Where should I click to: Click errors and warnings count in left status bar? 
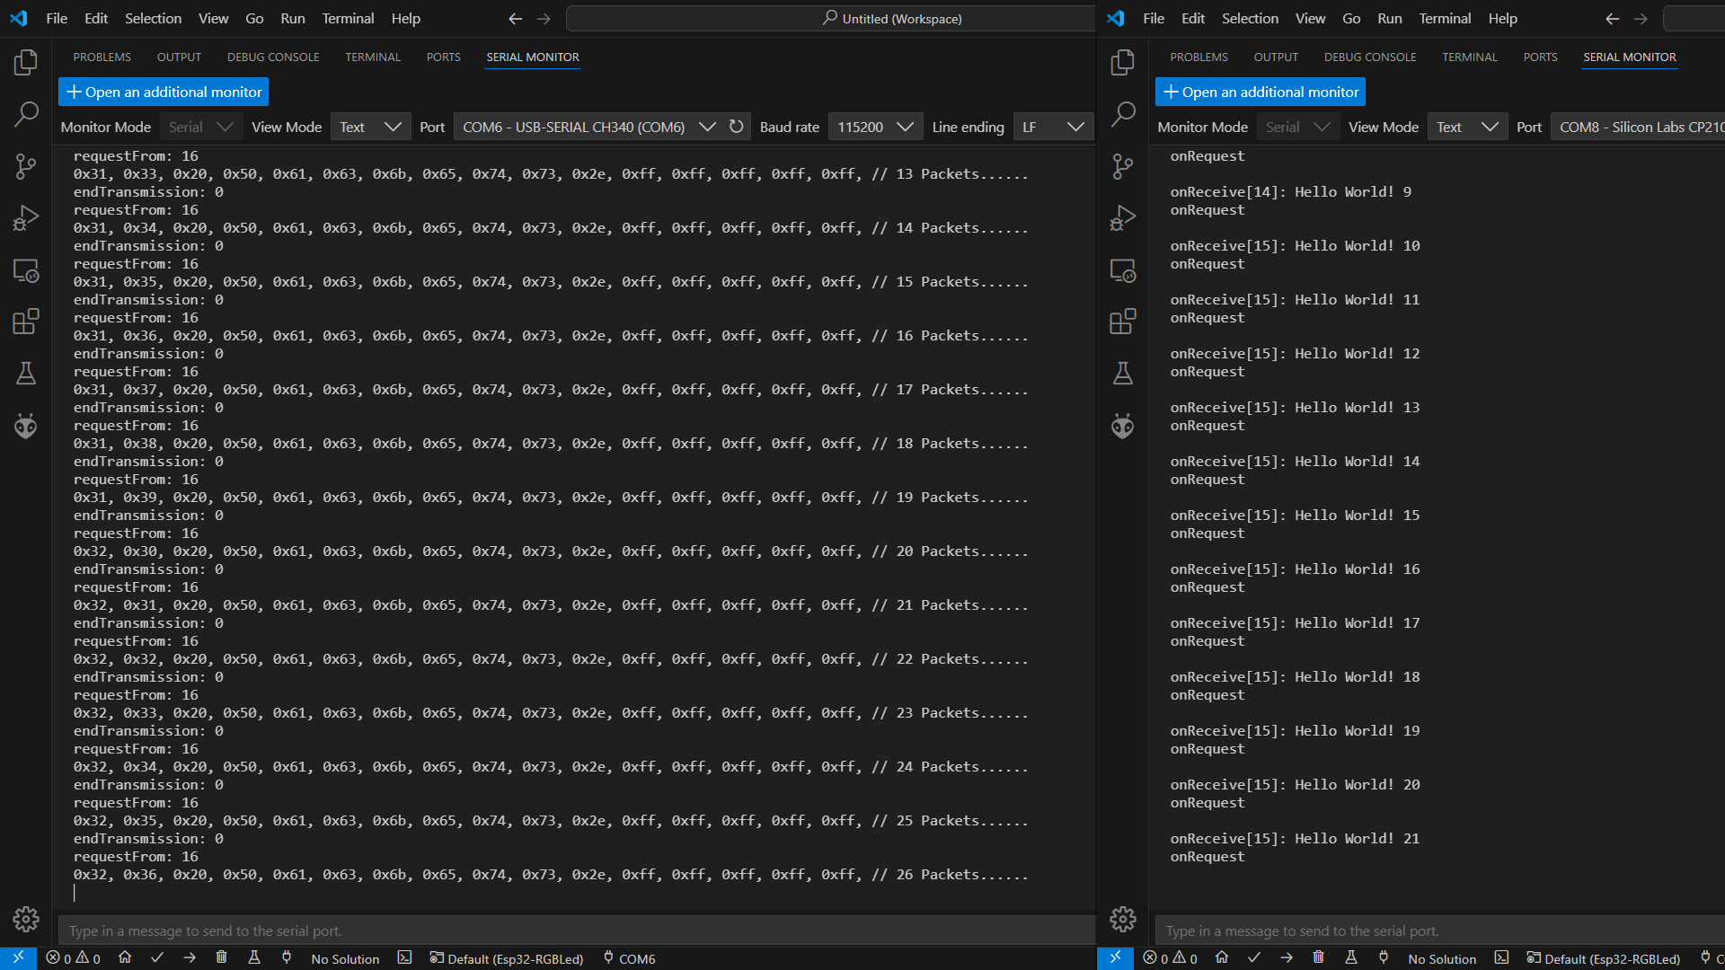74,958
